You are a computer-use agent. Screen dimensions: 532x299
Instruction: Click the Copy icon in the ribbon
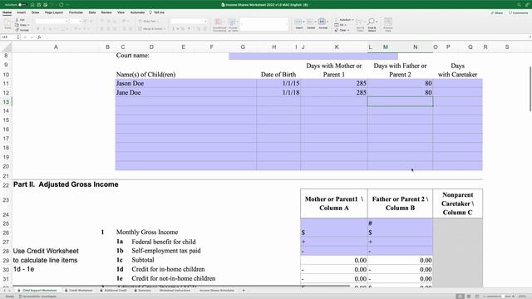click(17, 25)
